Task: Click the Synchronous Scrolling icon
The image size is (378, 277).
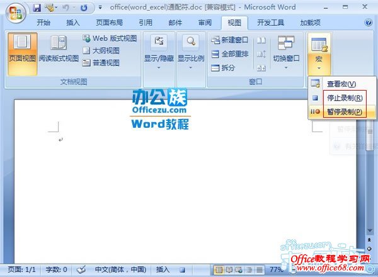Action: pos(261,54)
